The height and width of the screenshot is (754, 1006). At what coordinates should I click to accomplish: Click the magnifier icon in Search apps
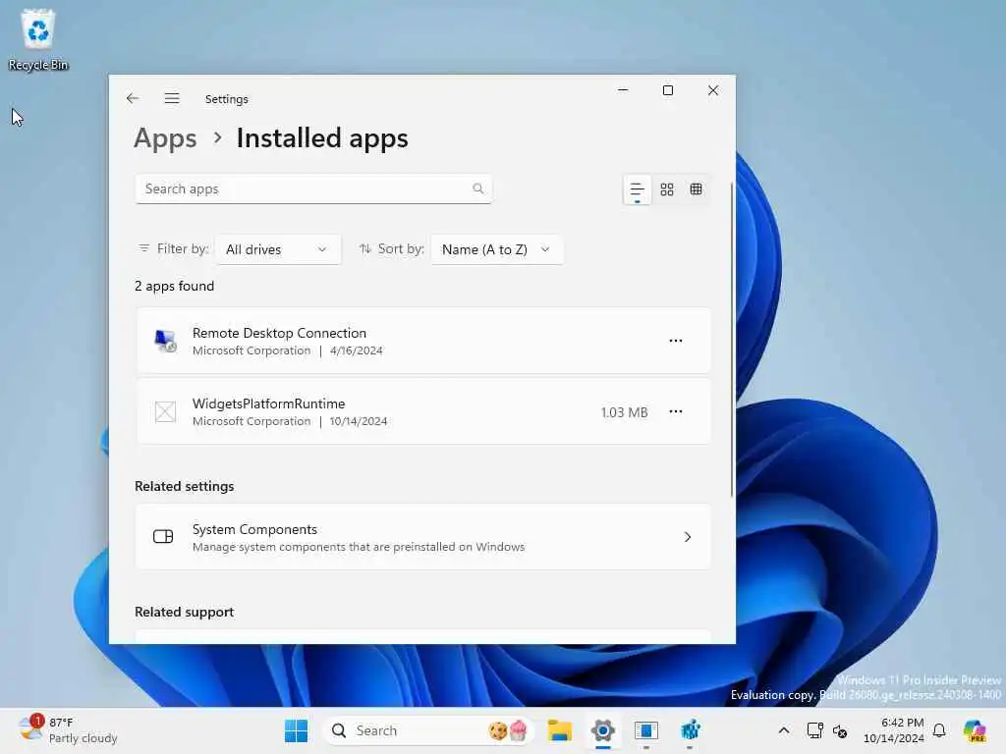click(x=478, y=188)
